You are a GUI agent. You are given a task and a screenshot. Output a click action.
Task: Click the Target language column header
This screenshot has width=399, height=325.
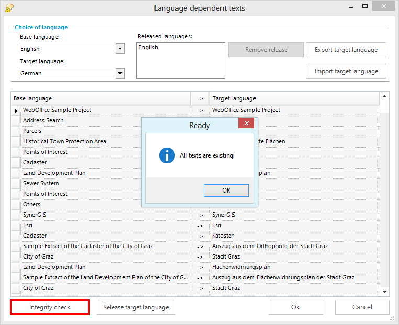[293, 98]
